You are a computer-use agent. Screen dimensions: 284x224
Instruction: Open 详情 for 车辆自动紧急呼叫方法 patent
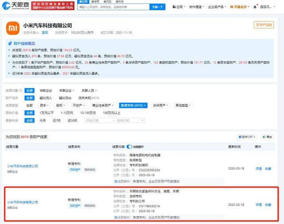[259, 205]
